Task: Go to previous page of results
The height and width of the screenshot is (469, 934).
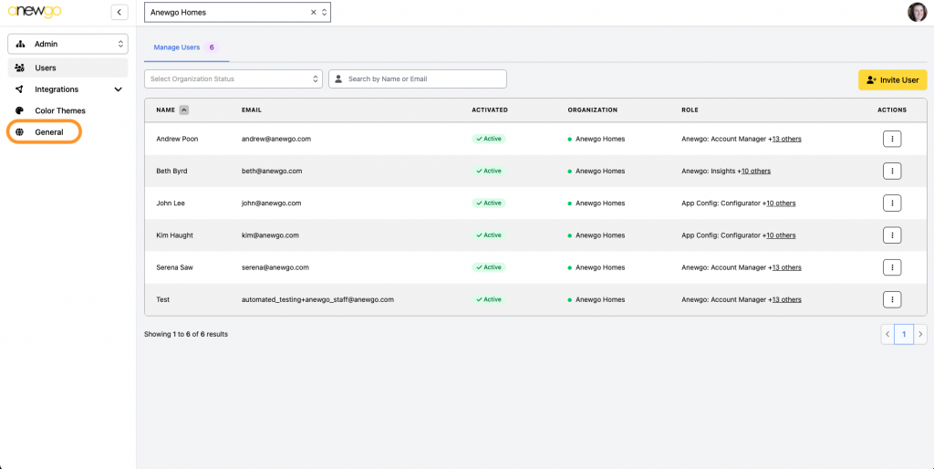Action: point(887,334)
